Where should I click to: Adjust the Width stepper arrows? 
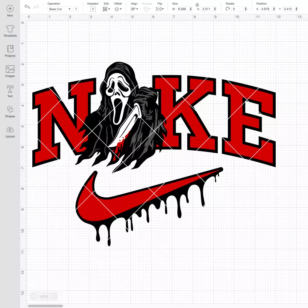(x=191, y=9)
